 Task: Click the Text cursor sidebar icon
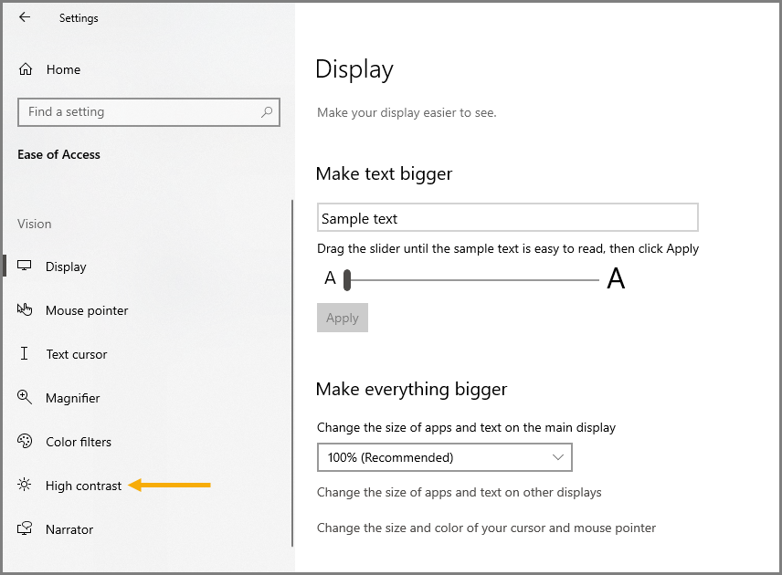26,354
